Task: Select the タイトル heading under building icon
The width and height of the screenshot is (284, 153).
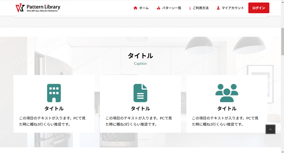Action: 54,108
